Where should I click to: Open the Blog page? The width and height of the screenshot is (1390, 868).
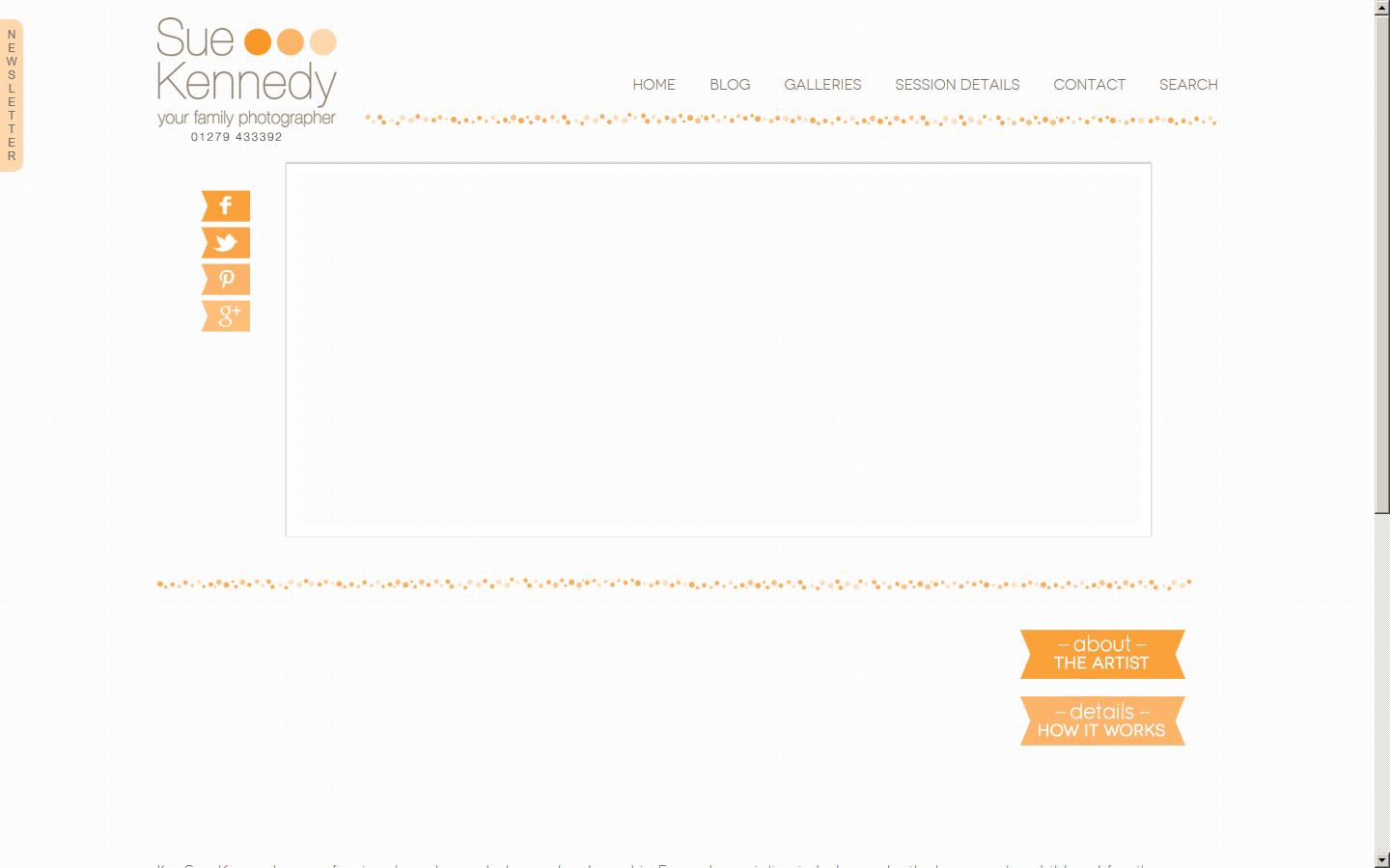click(x=730, y=85)
